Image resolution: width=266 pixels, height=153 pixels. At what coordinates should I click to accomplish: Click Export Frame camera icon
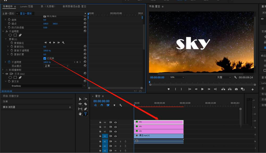[236, 89]
